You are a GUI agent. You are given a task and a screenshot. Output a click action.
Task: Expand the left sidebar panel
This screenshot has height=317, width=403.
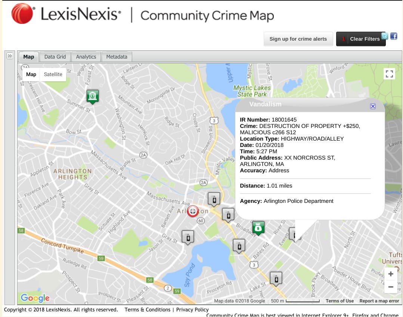(x=10, y=56)
